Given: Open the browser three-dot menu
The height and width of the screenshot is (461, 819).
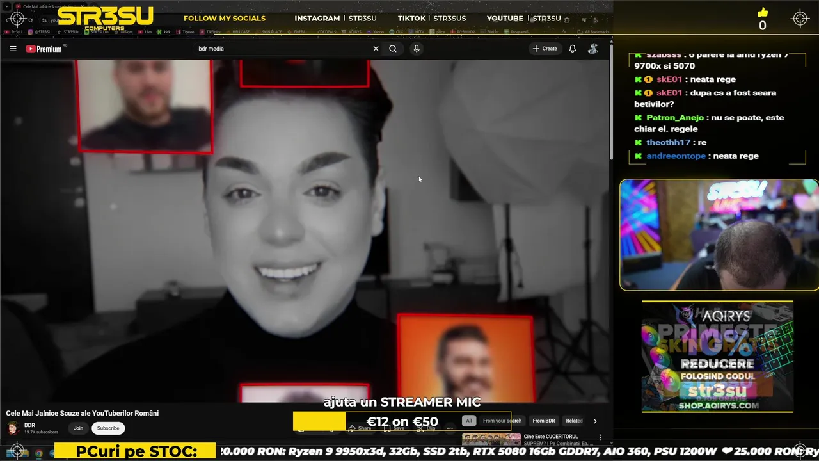Looking at the screenshot, I should coord(607,20).
